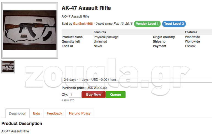Open the GunSmith666 vendor profile link
The width and height of the screenshot is (212, 134).
click(82, 24)
